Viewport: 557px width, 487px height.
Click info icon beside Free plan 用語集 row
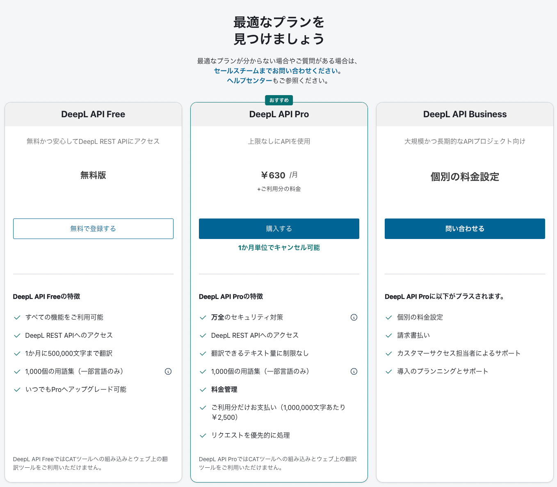(168, 371)
